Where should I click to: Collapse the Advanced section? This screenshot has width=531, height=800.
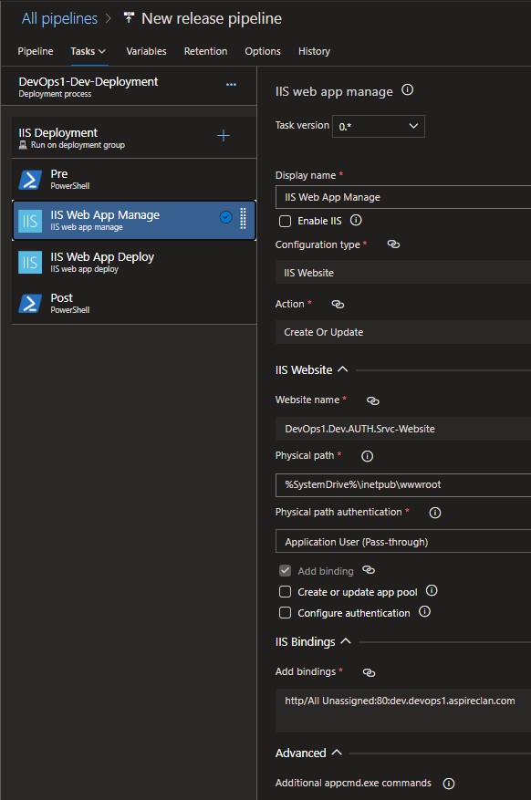(x=337, y=752)
